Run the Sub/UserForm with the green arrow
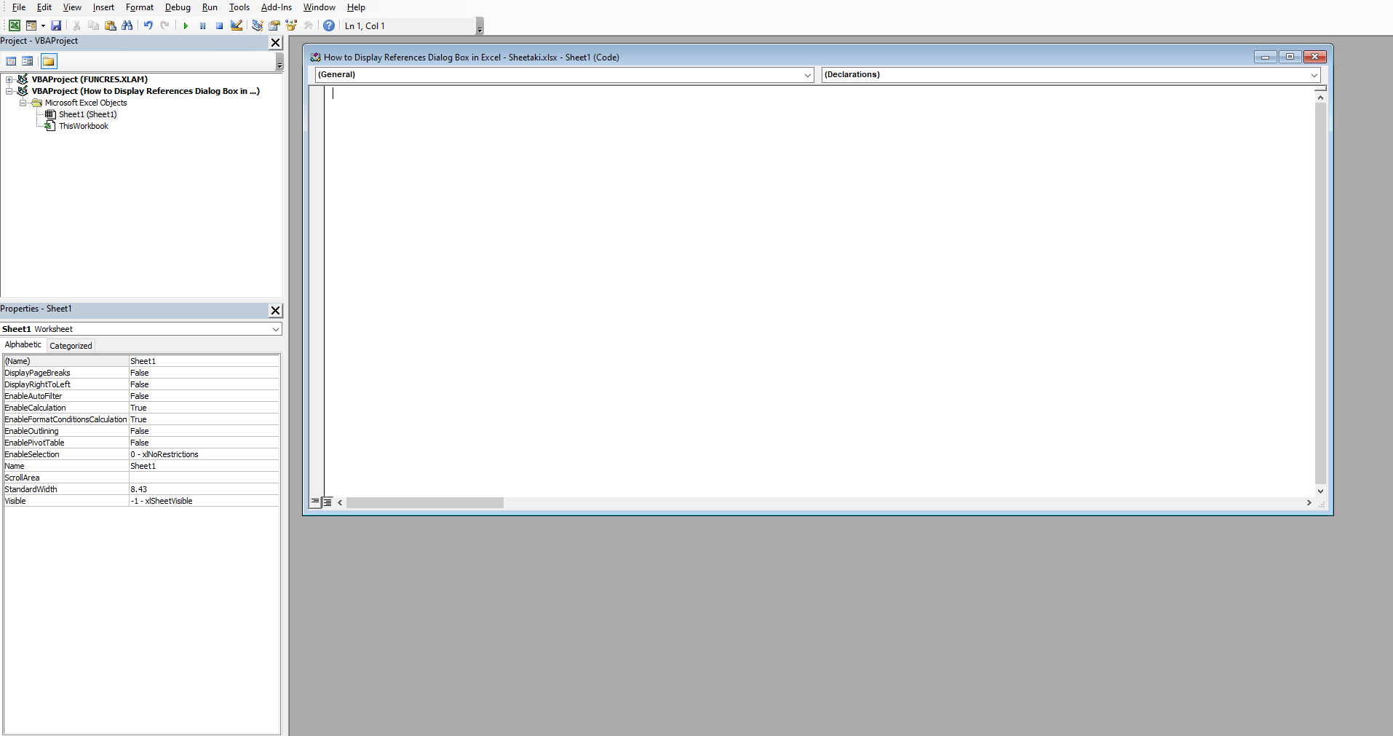This screenshot has width=1393, height=736. point(186,25)
